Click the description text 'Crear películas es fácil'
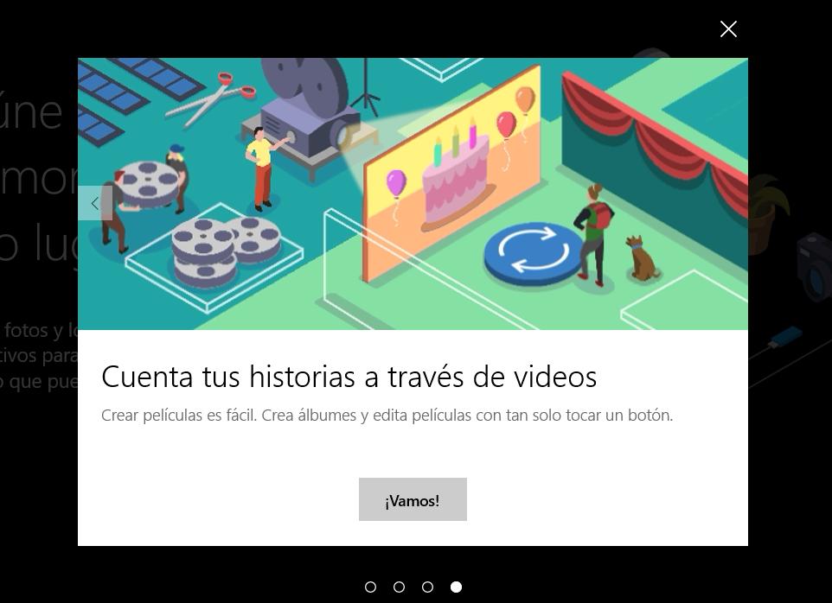The height and width of the screenshot is (603, 832). tap(387, 416)
